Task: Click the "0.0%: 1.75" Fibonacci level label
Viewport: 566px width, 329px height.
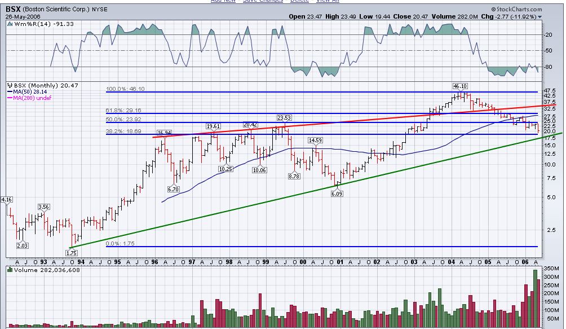Action: point(120,243)
